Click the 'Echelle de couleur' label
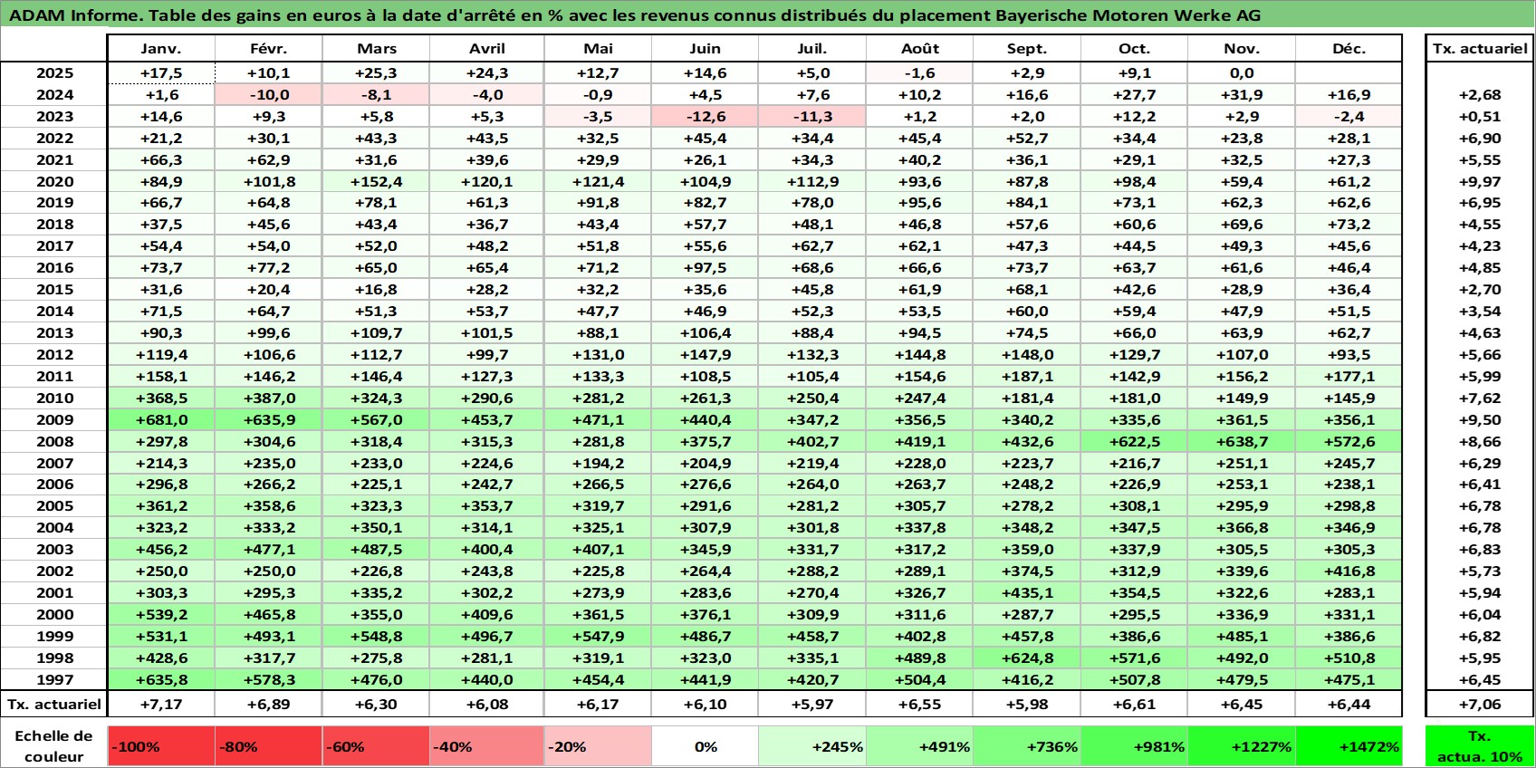The height and width of the screenshot is (768, 1536). click(53, 746)
